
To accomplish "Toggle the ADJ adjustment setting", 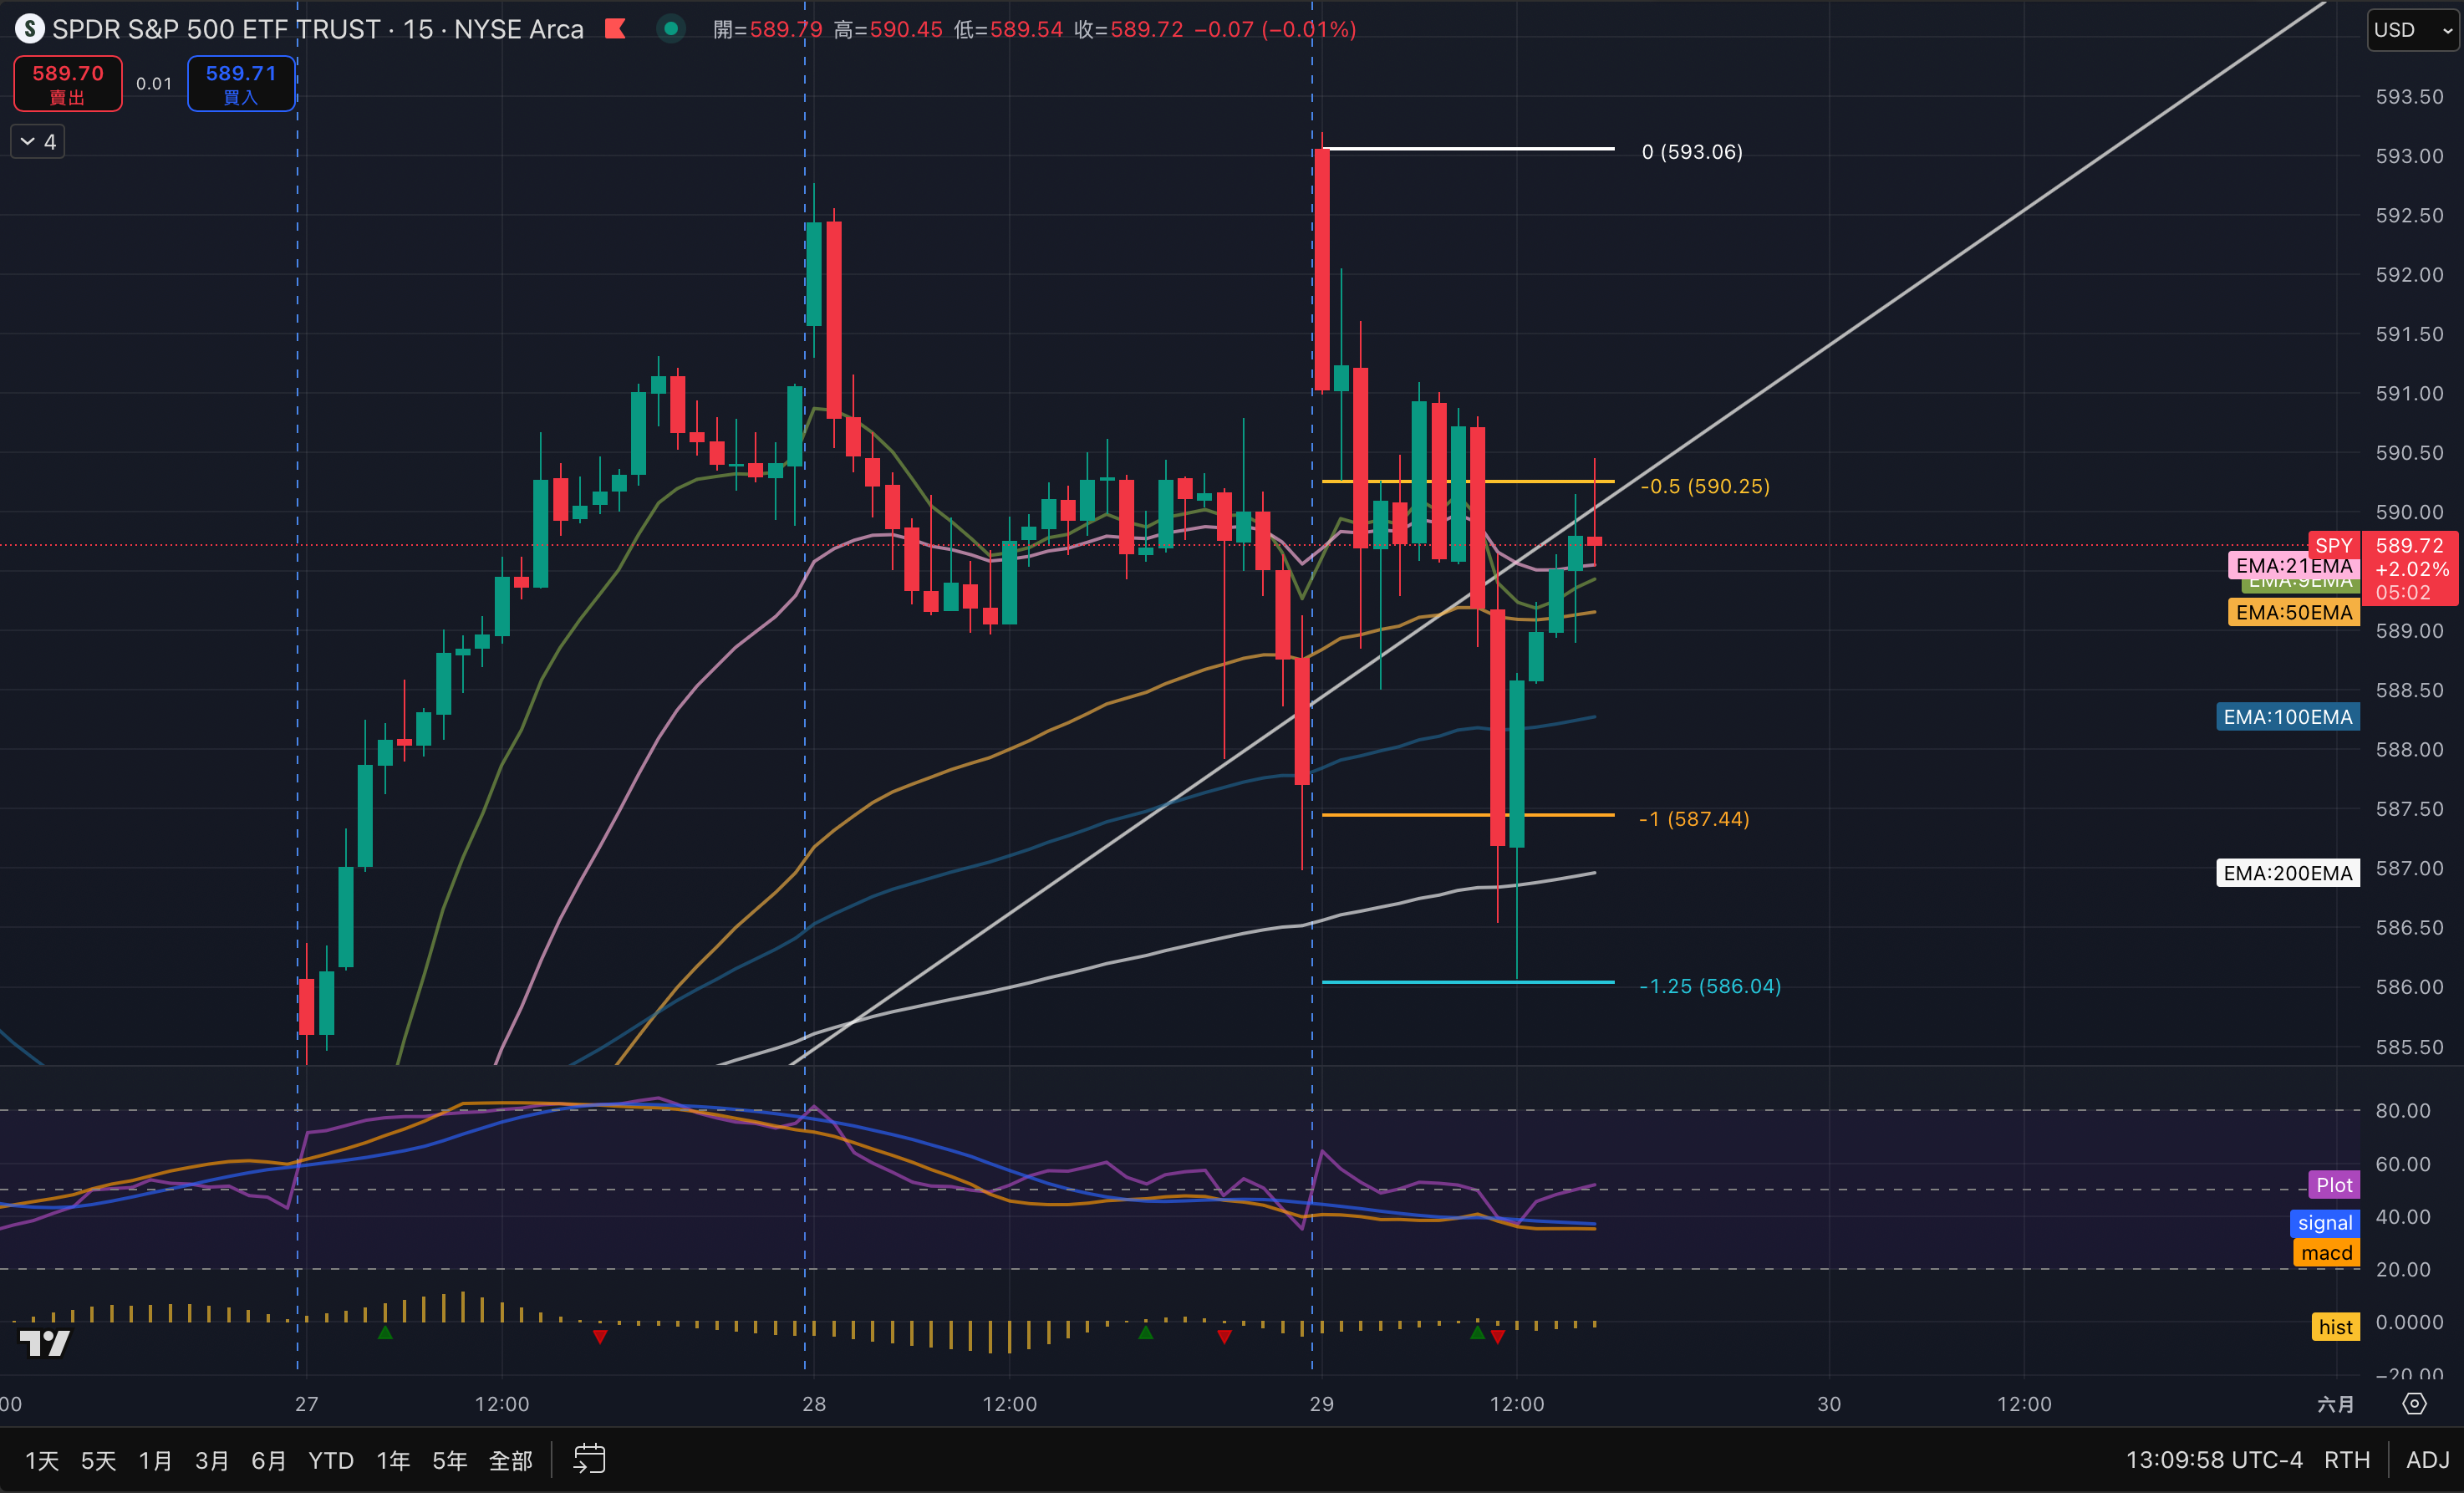I will point(2427,1460).
